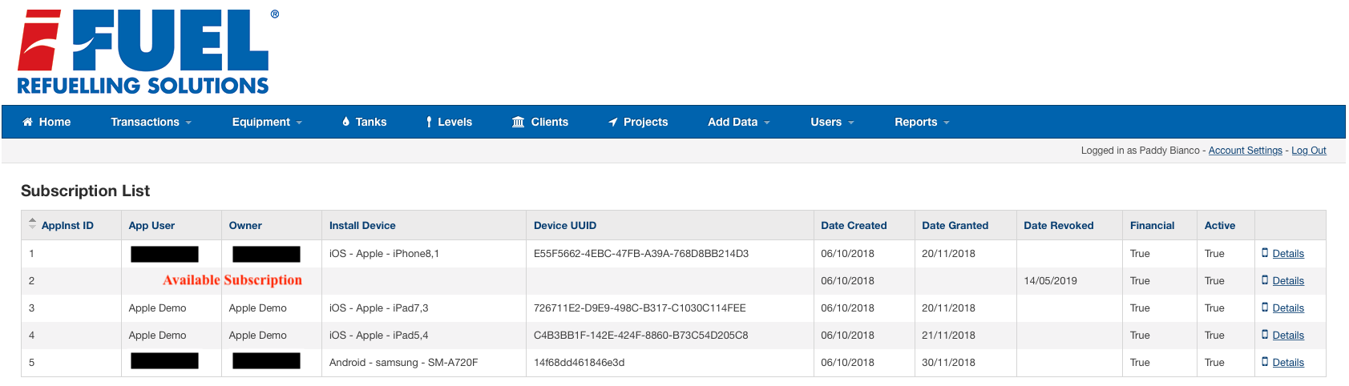Click the Clients building icon
The width and height of the screenshot is (1349, 386).
point(519,122)
